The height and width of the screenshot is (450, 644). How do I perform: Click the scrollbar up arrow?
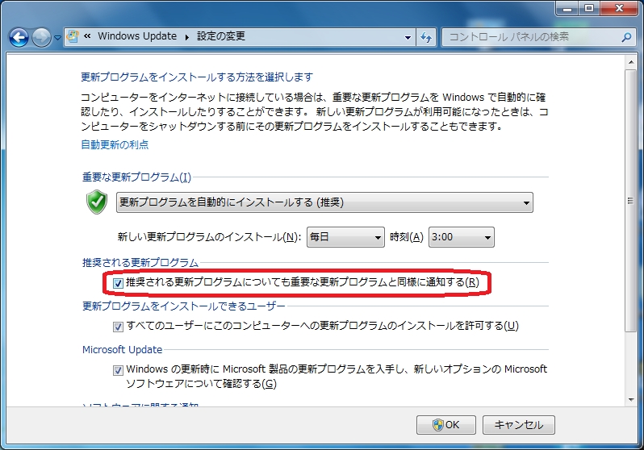[631, 62]
